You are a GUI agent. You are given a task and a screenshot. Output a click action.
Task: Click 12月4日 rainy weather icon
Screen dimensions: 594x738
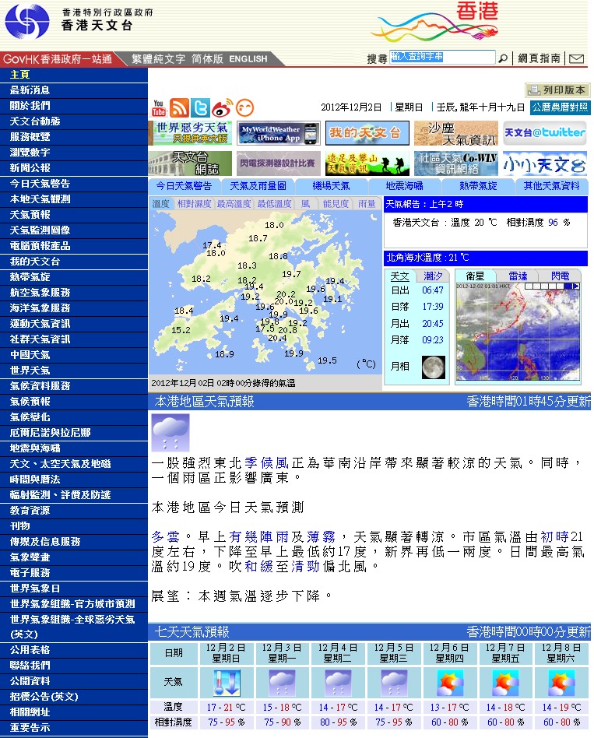(339, 683)
